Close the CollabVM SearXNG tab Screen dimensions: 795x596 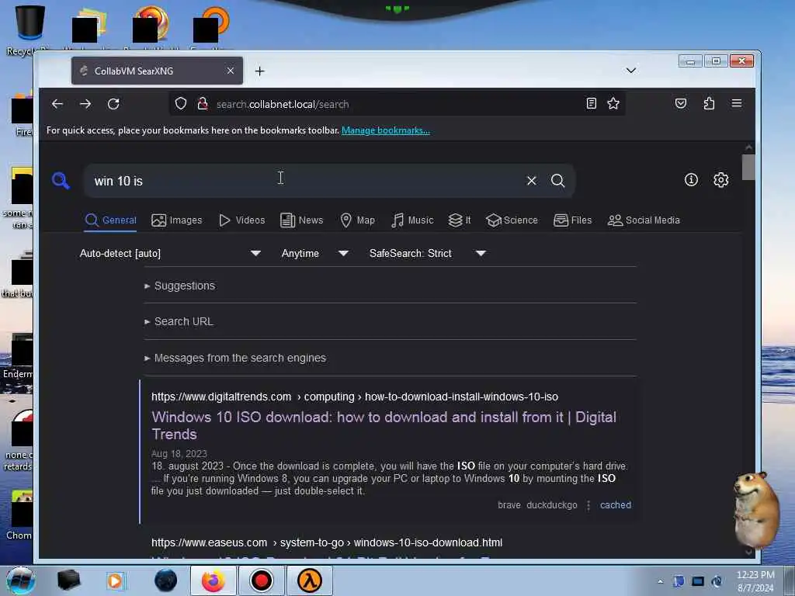(x=231, y=71)
